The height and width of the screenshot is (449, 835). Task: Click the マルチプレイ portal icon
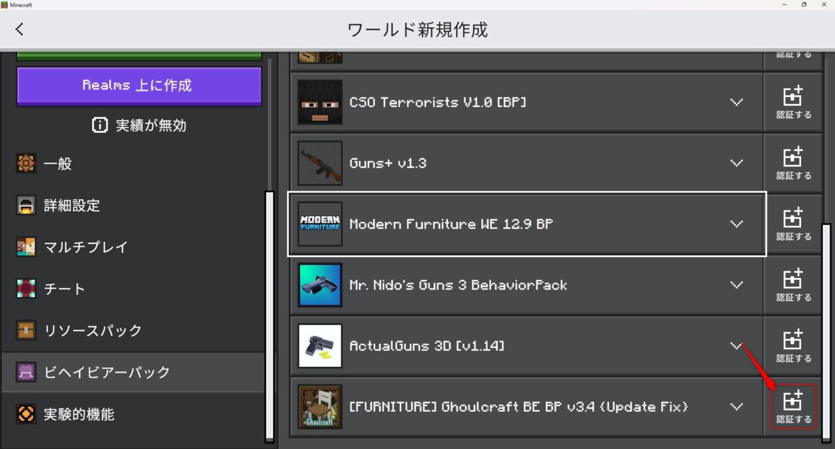tap(26, 247)
